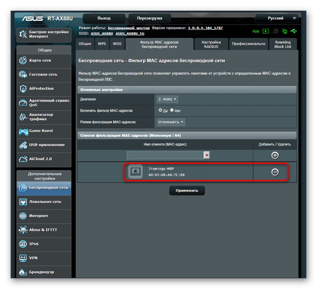Switch to the WDS tab
The height and width of the screenshot is (289, 317).
117,44
